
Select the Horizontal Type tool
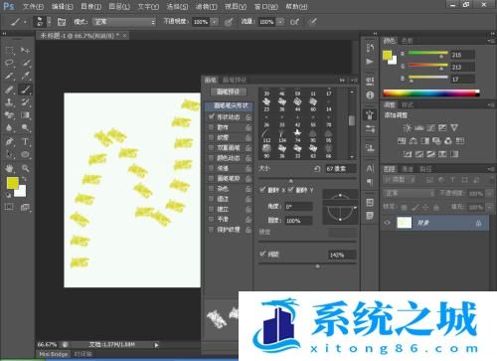click(x=25, y=141)
